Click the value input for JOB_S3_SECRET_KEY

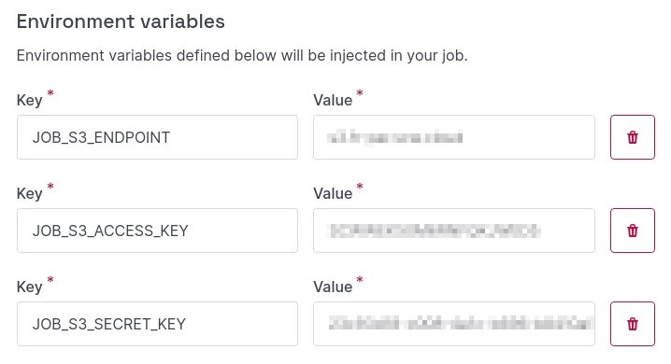click(454, 324)
